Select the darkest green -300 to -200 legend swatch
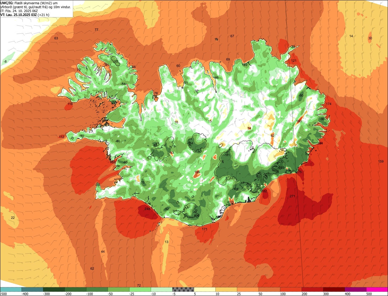388x296 pixels. pos(54,289)
